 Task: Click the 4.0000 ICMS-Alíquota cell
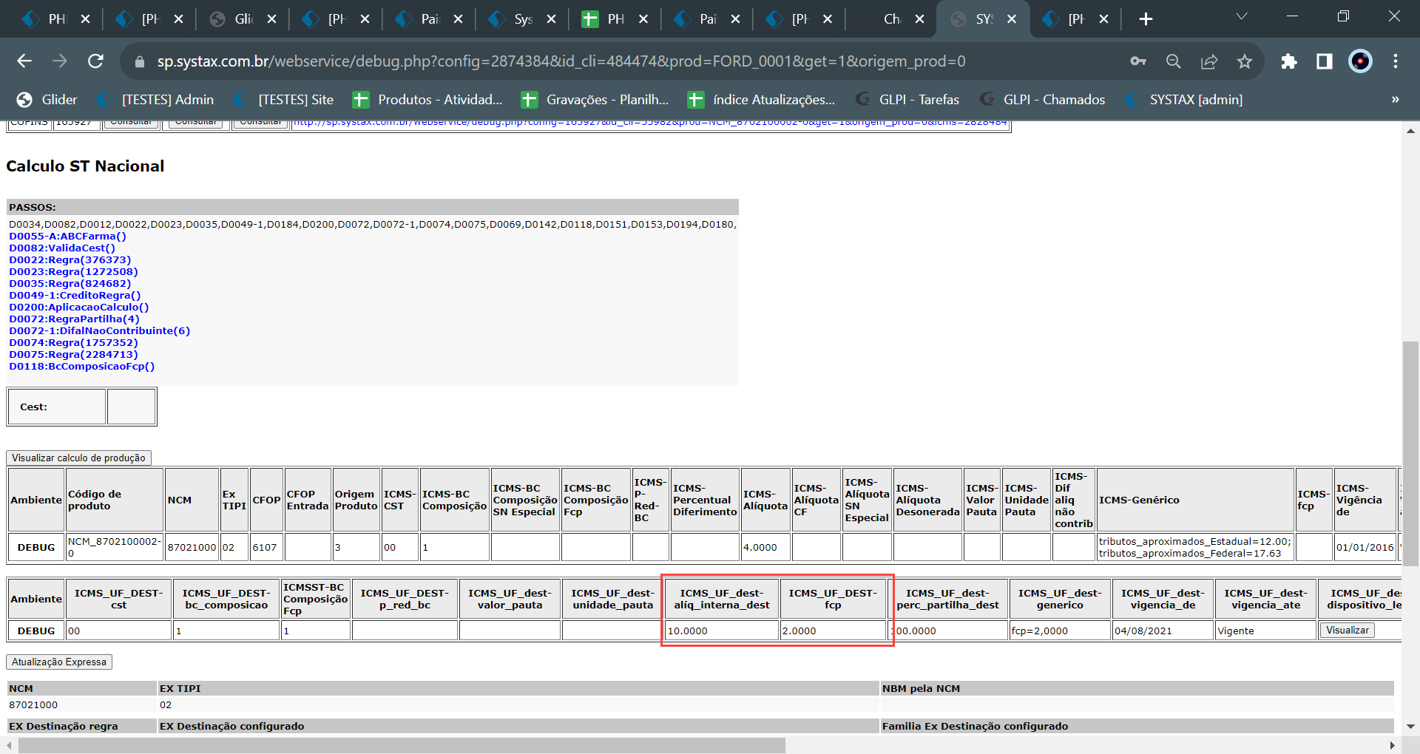point(765,547)
